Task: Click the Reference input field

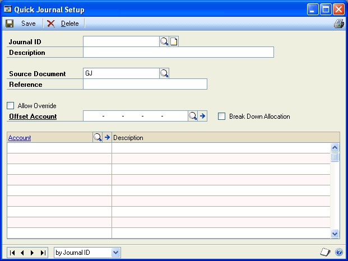Action: 145,84
